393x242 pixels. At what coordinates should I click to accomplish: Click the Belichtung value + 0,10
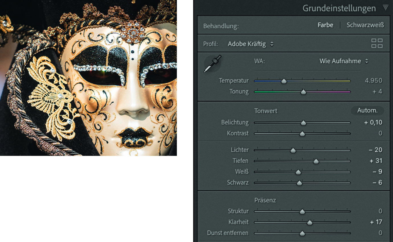373,122
